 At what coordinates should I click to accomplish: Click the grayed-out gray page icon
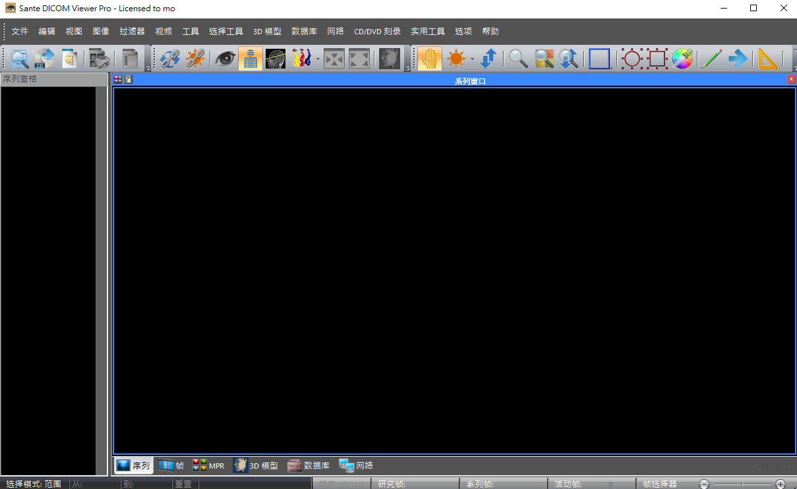(131, 59)
